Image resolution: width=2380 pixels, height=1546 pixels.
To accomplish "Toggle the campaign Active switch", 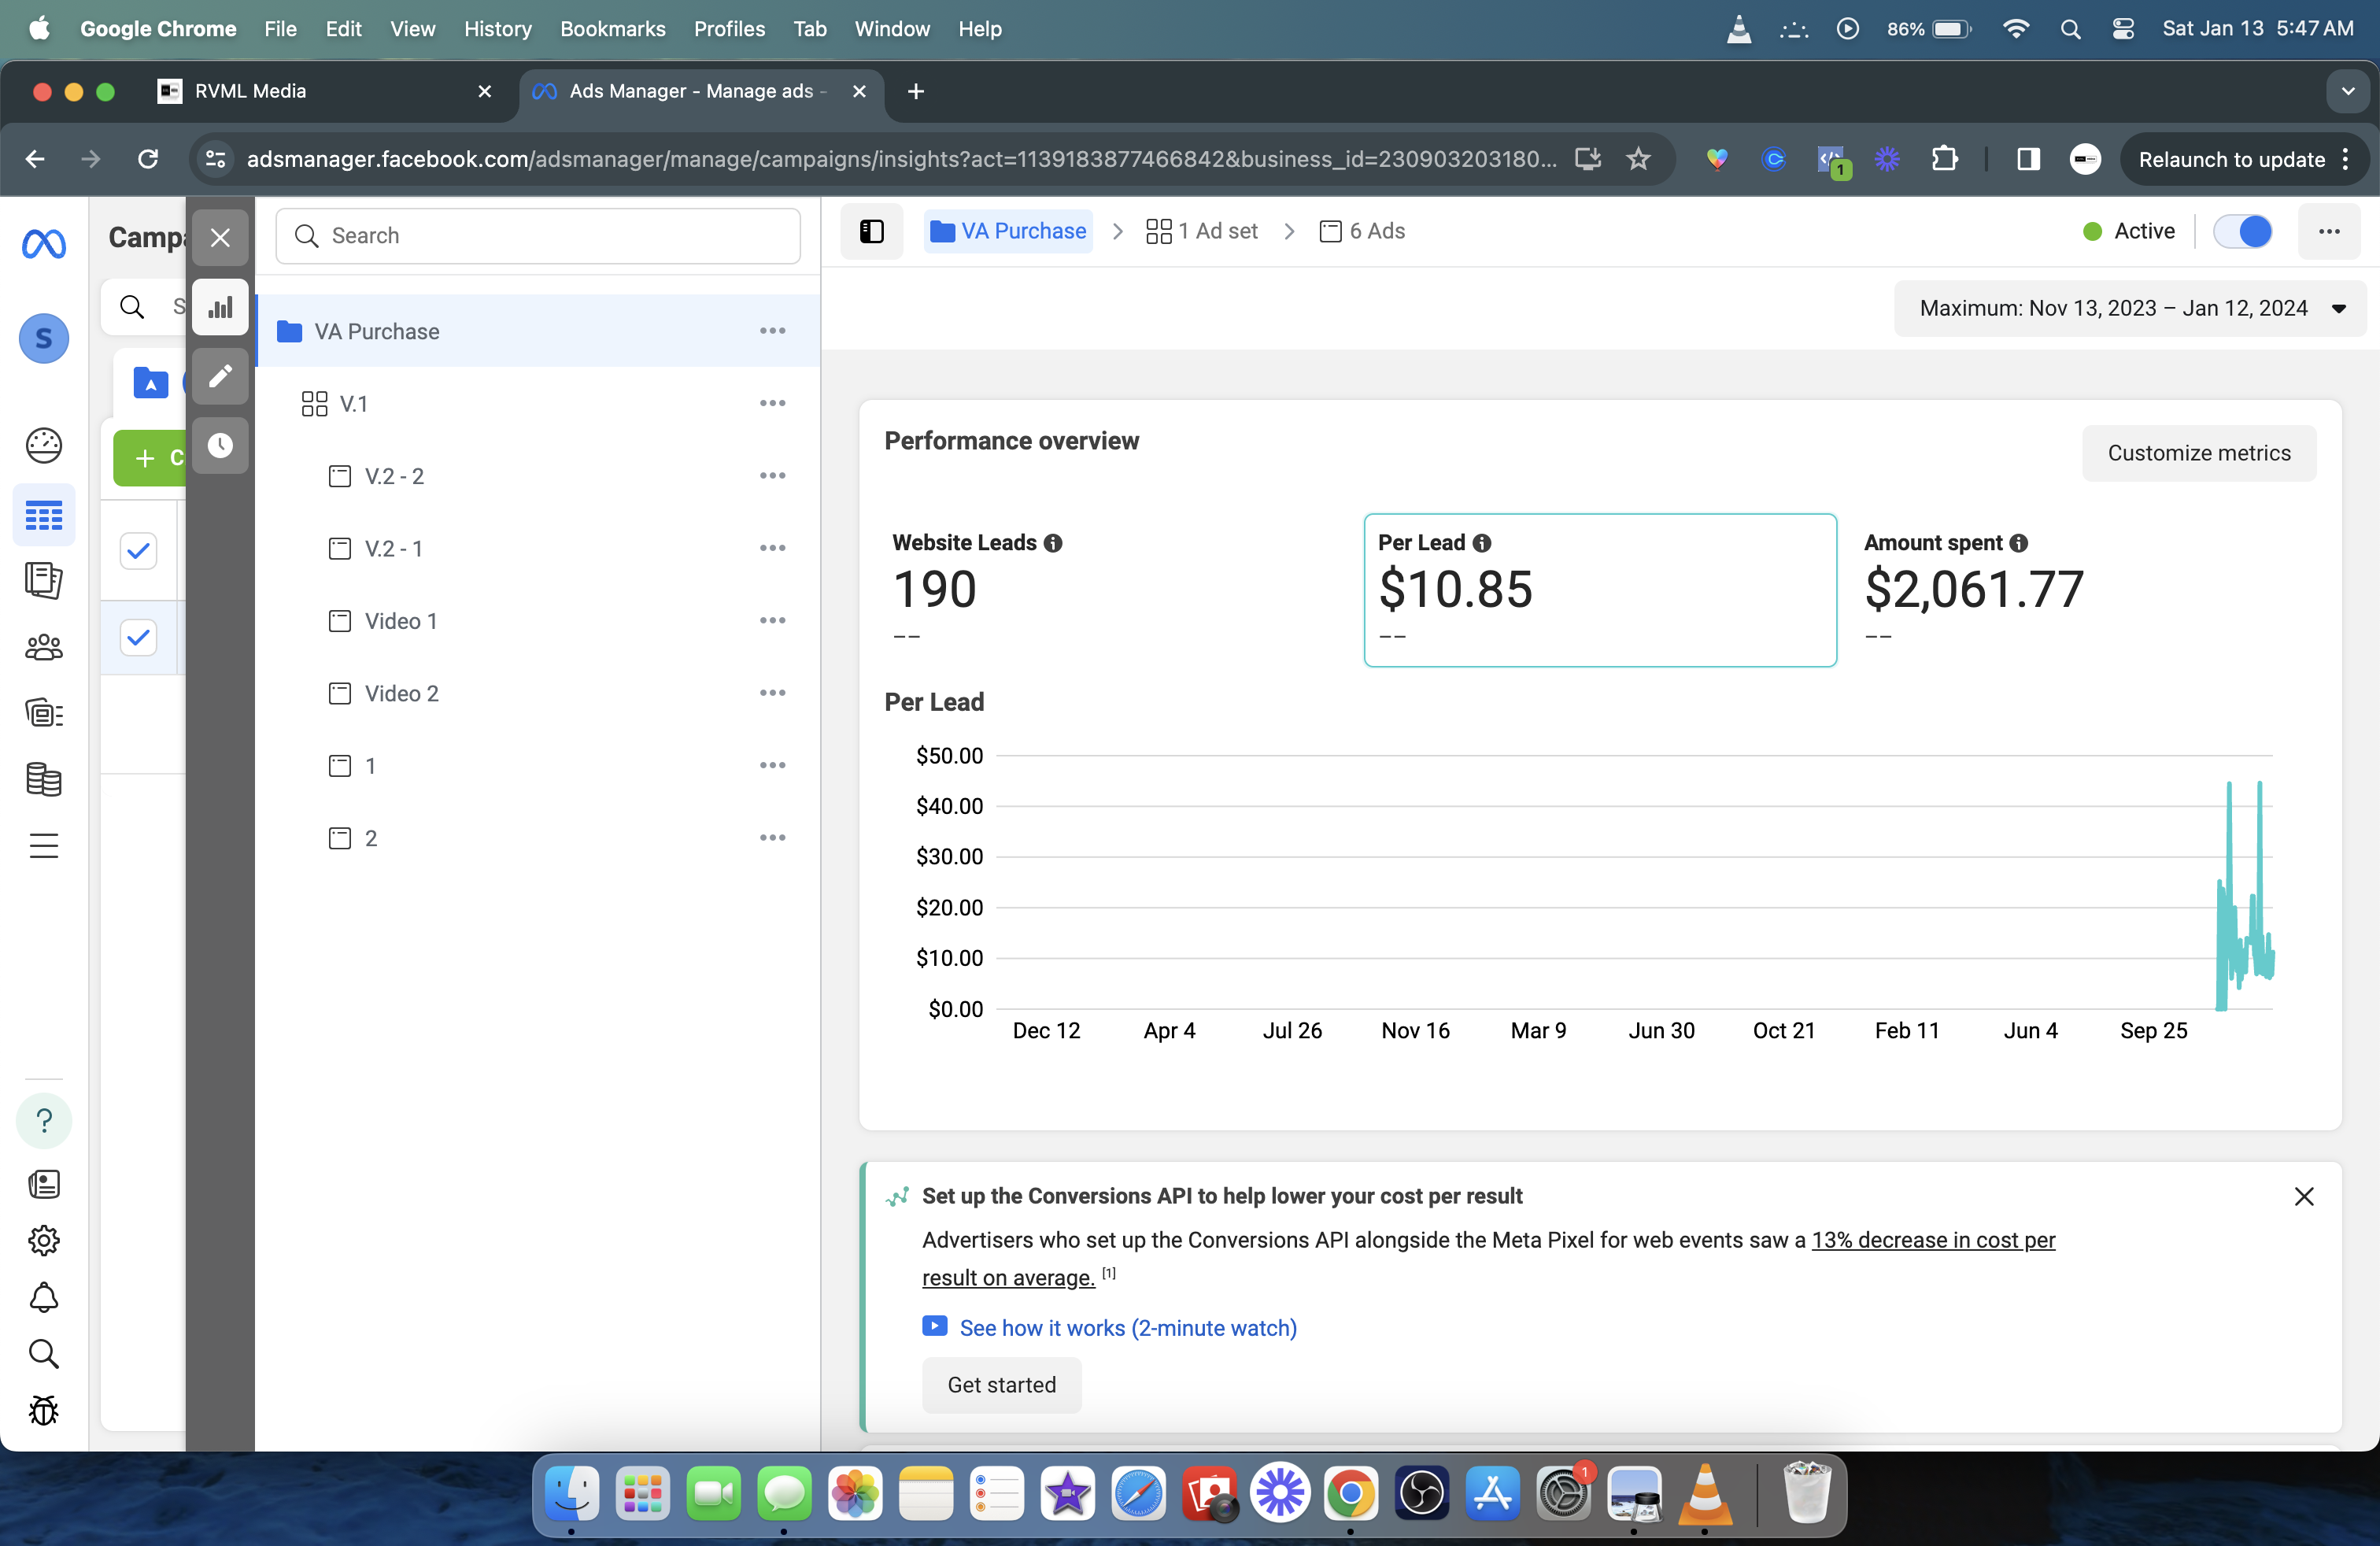I will pos(2243,231).
